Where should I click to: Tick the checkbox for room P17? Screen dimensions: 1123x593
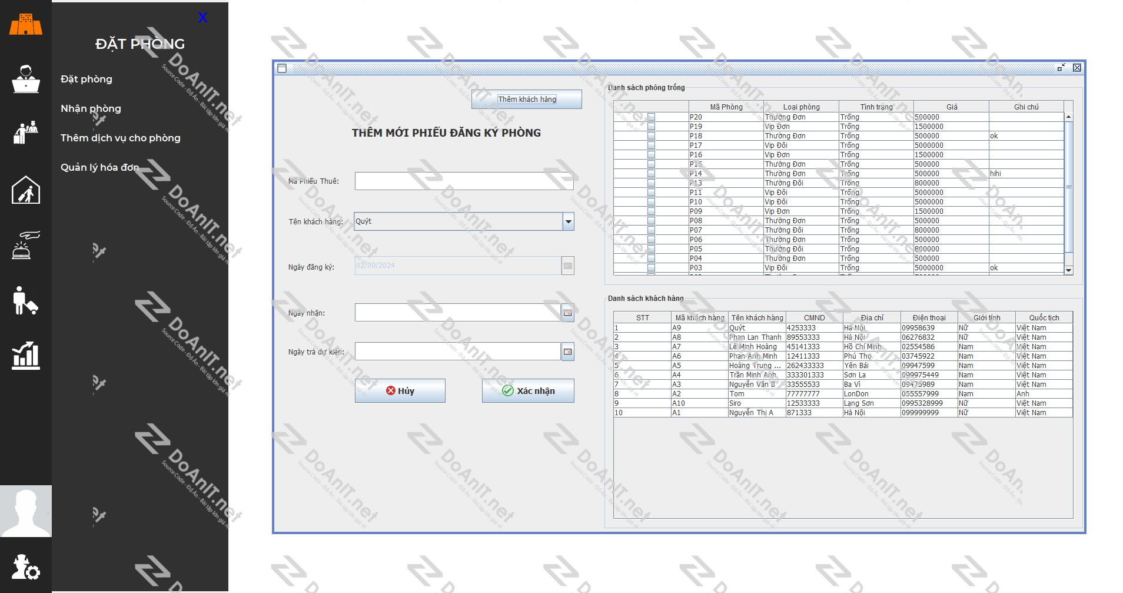coord(651,145)
